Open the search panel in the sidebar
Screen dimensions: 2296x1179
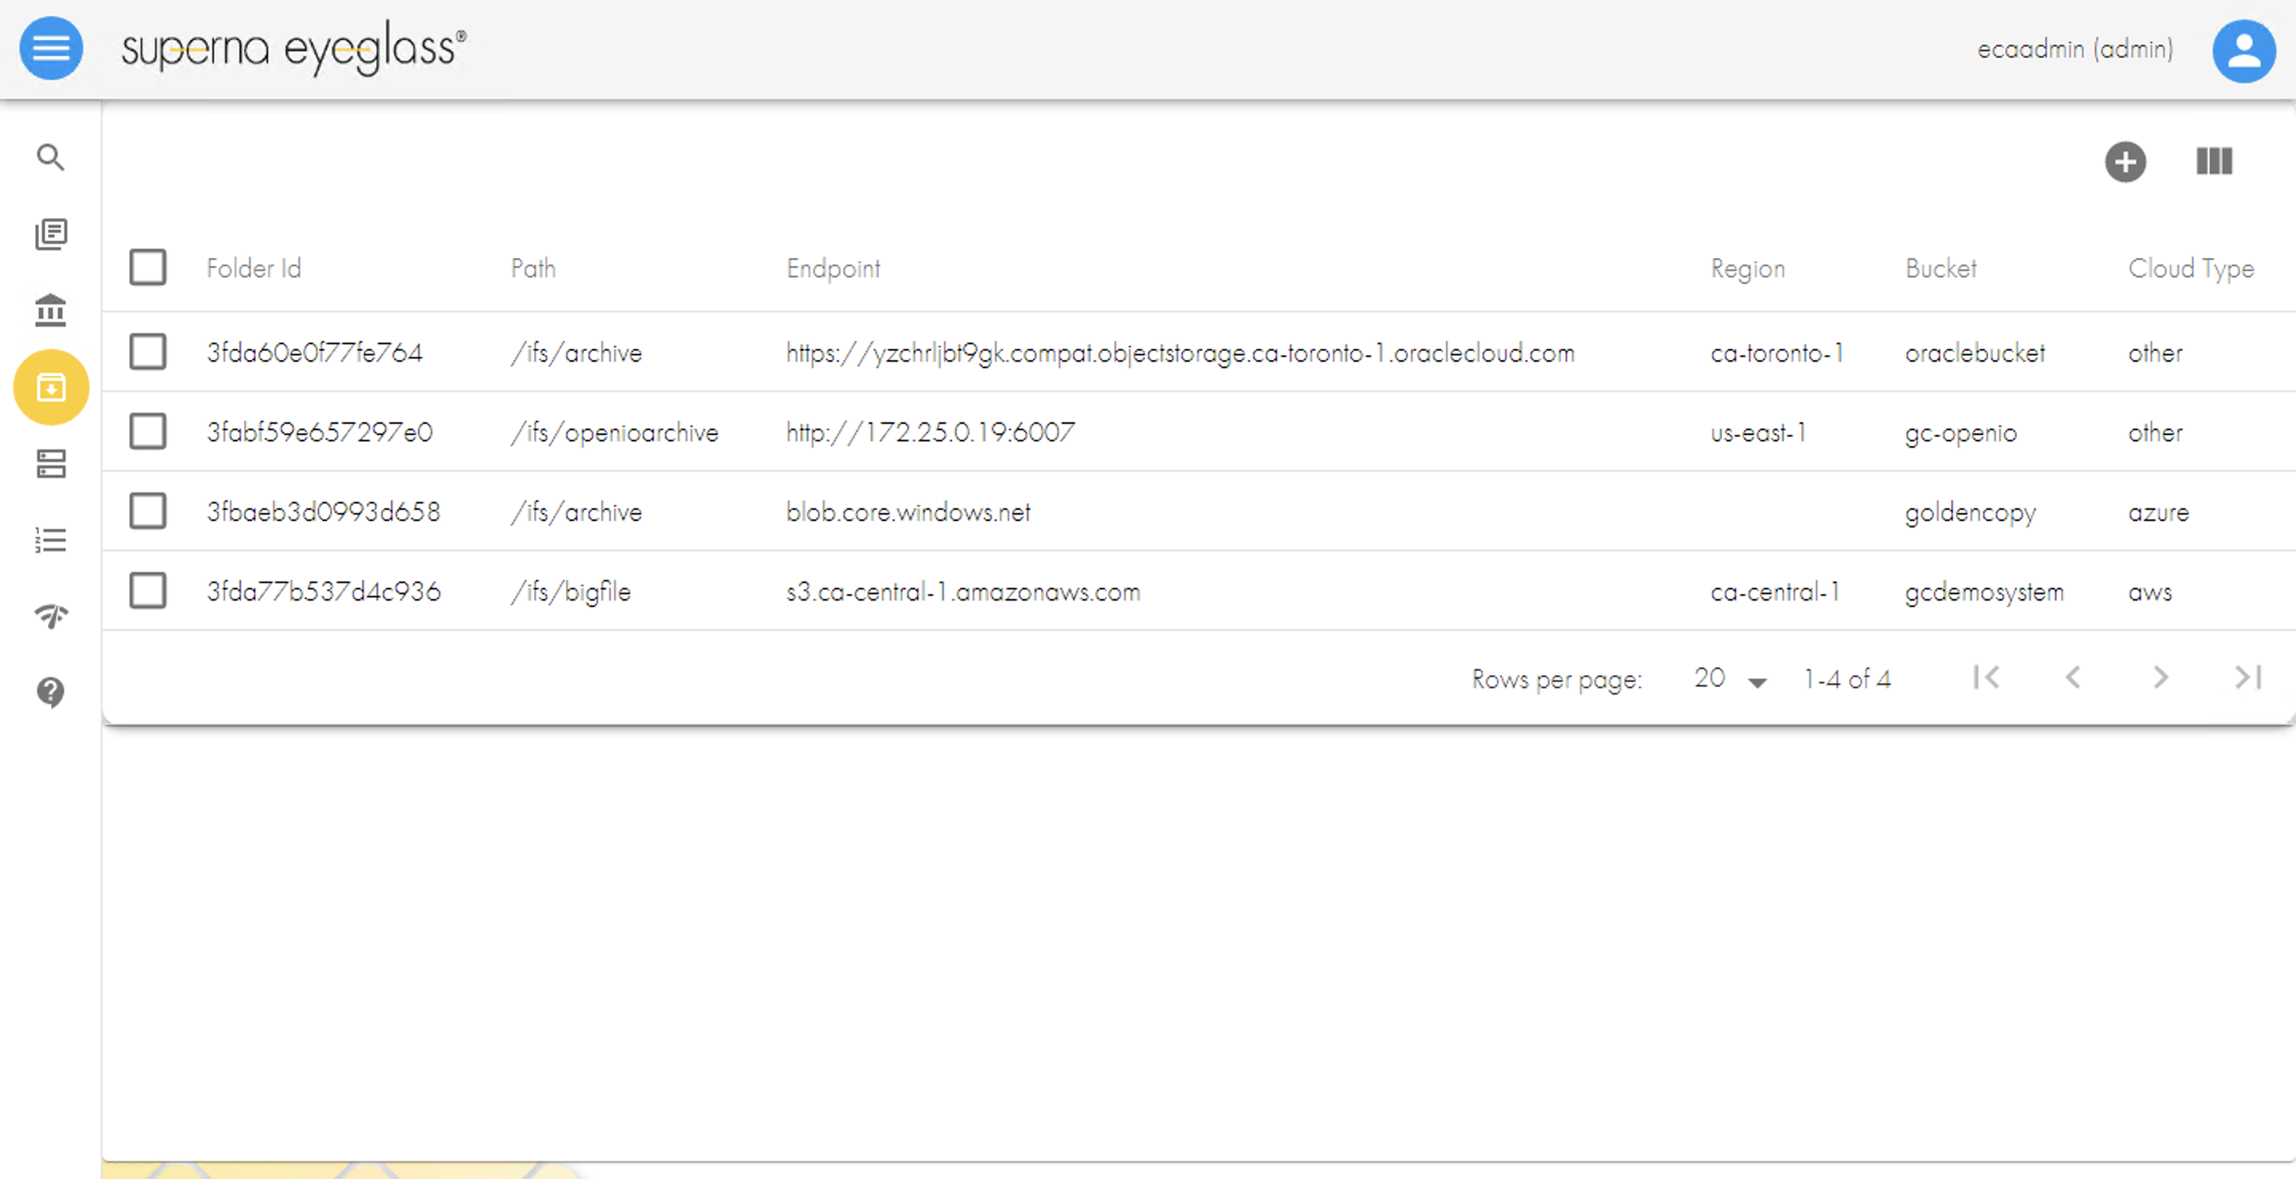pos(51,157)
